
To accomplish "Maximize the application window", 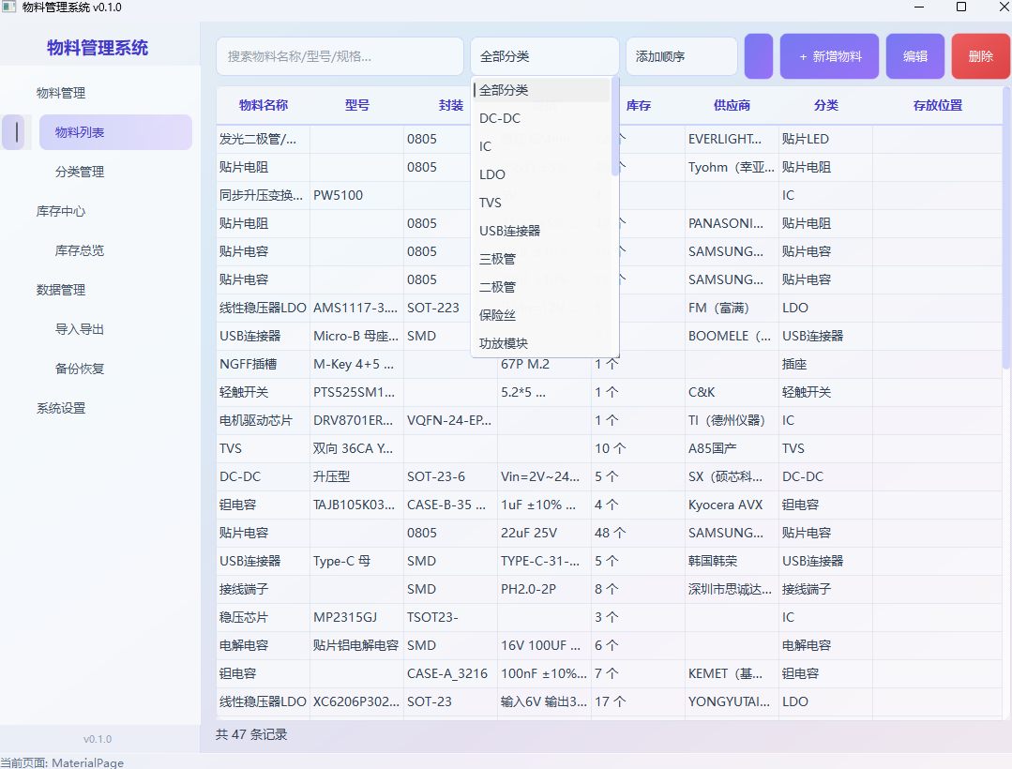I will (960, 8).
